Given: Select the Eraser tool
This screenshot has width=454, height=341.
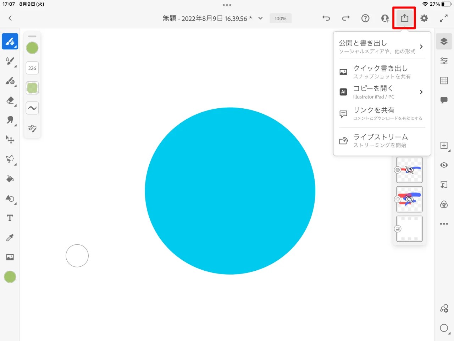Looking at the screenshot, I should (x=10, y=101).
